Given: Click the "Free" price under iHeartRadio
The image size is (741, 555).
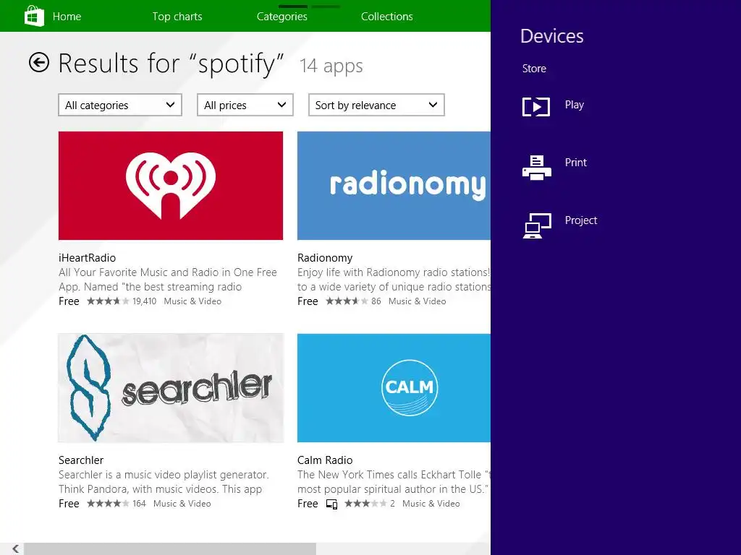Looking at the screenshot, I should tap(69, 301).
